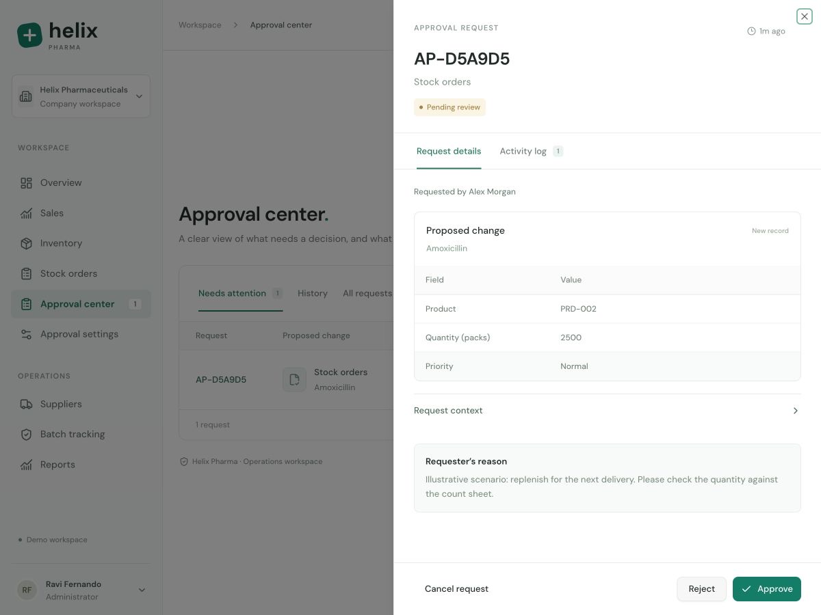The image size is (821, 615).
Task: Click the Suppliers truck icon
Action: 26,404
